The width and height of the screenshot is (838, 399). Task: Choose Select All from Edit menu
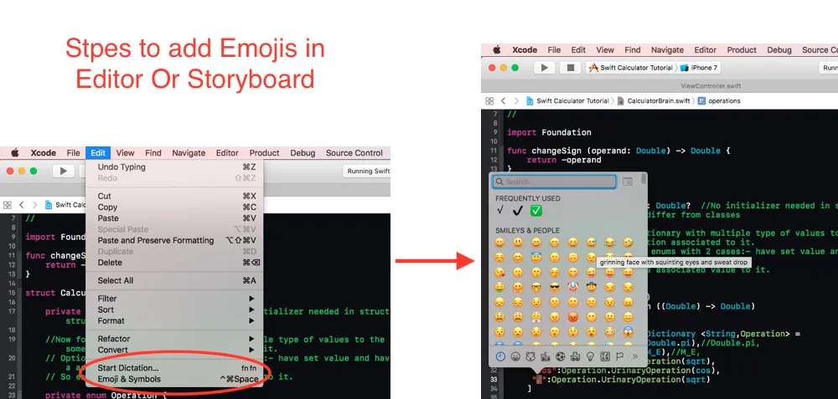click(x=174, y=280)
